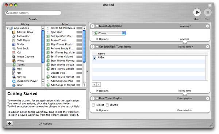Choose the Start iTunes Visuals action
This screenshot has width=219, height=134.
[x=64, y=64]
